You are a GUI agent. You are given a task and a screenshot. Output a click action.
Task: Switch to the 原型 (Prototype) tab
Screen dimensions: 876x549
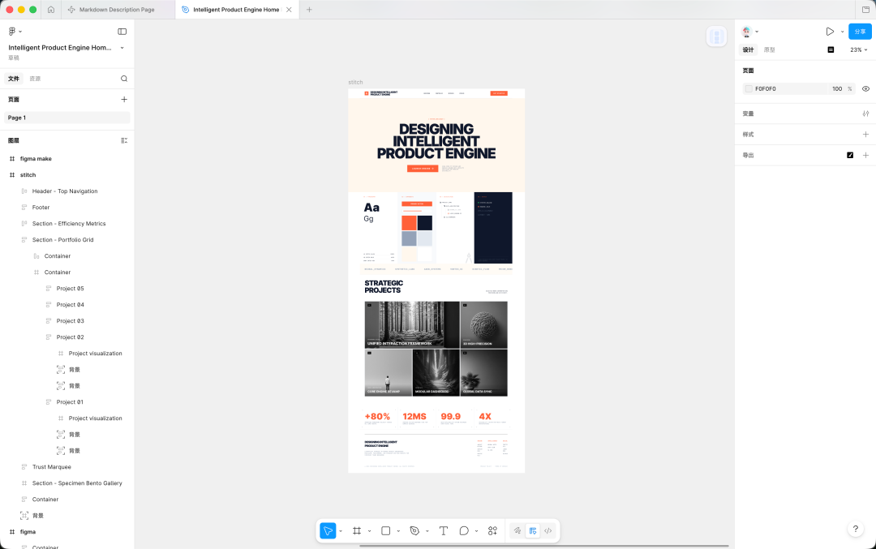coord(769,49)
